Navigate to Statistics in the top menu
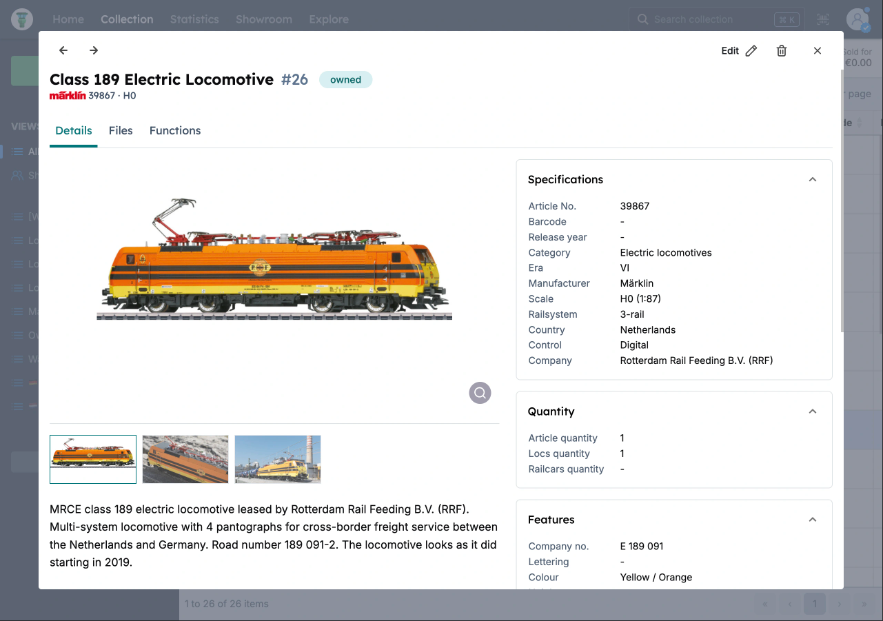The image size is (883, 621). click(x=194, y=19)
